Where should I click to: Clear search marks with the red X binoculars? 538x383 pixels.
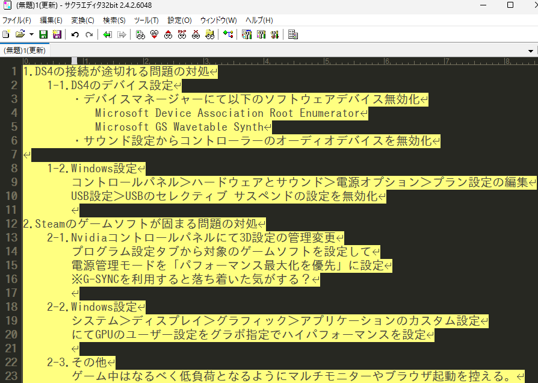pos(196,34)
